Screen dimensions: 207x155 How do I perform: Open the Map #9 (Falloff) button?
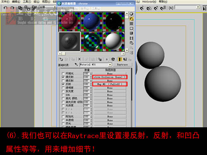[x=110, y=84]
